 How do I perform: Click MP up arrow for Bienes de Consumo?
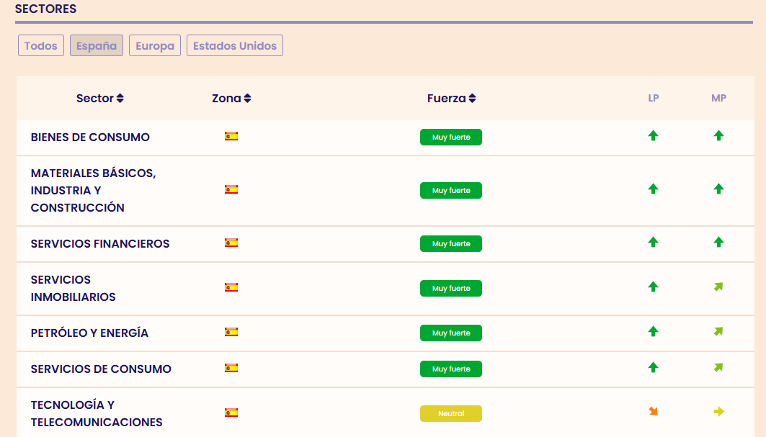(718, 135)
